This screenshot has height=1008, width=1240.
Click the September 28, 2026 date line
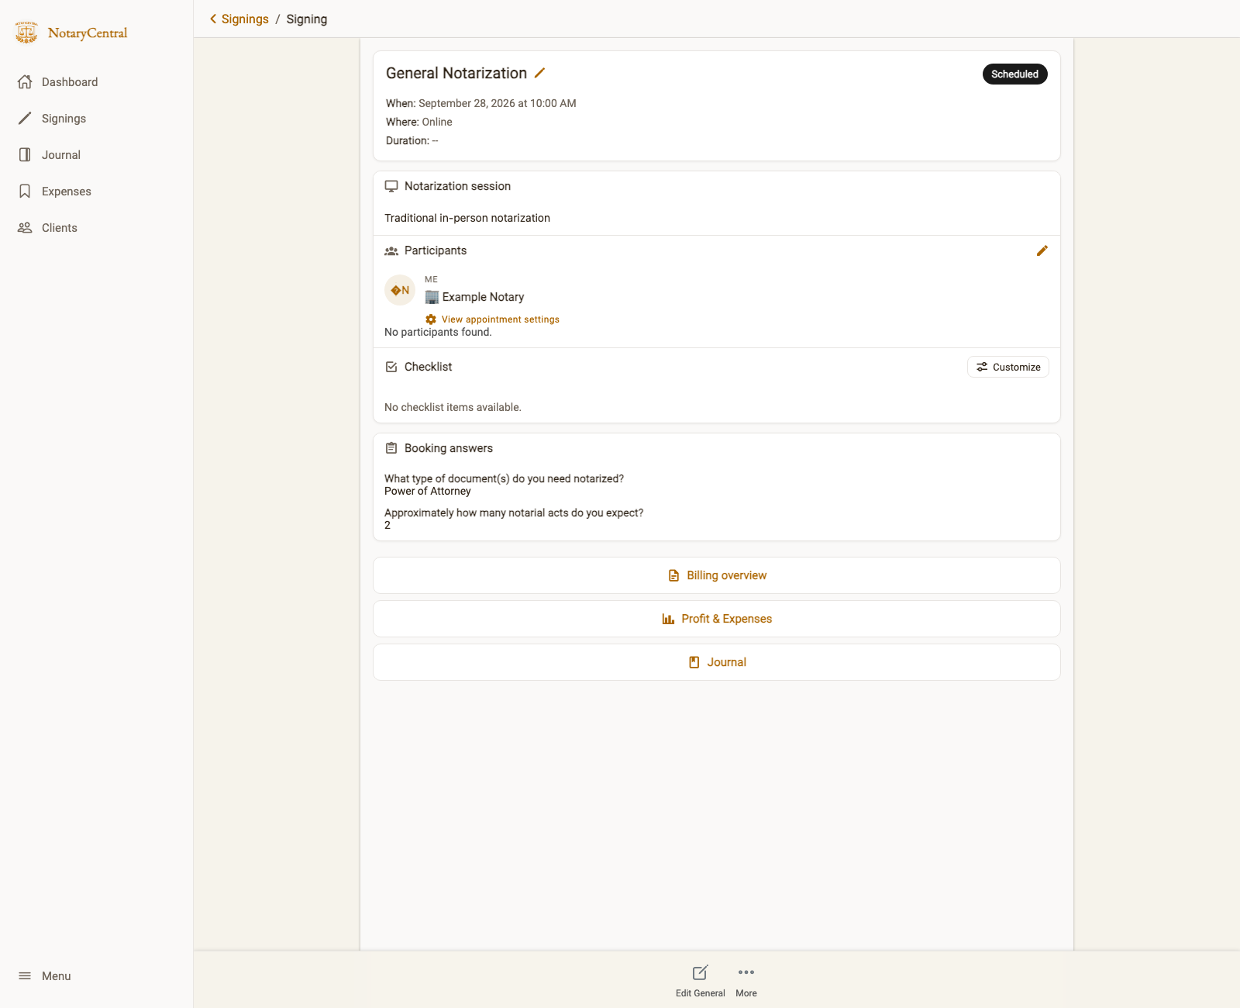point(480,103)
